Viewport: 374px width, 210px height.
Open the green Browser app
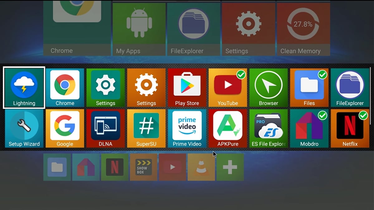coord(268,88)
